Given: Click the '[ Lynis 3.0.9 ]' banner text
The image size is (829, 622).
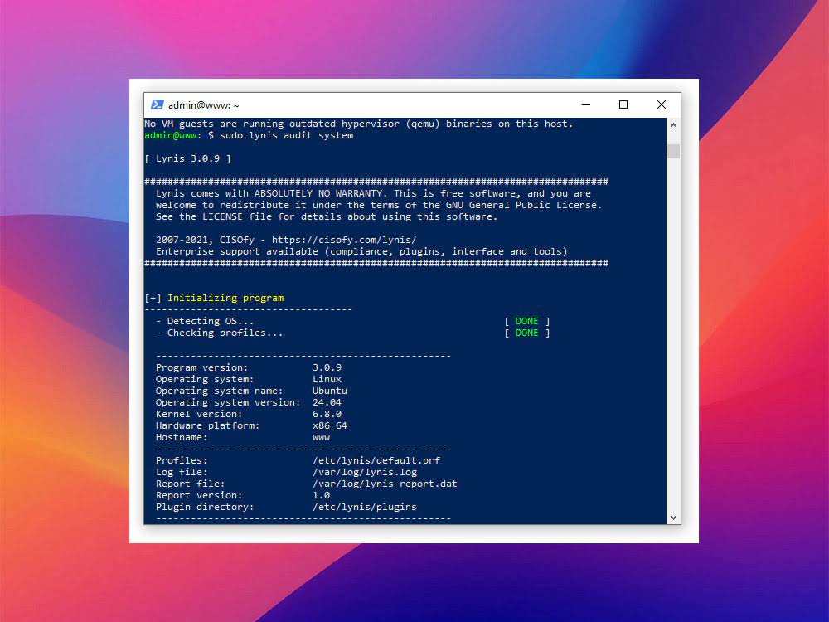Looking at the screenshot, I should pos(187,158).
